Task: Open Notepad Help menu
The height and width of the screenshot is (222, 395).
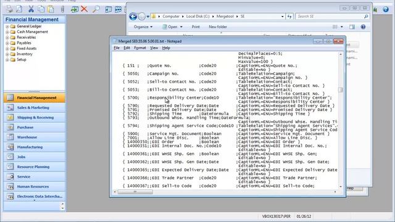Action: (x=166, y=48)
